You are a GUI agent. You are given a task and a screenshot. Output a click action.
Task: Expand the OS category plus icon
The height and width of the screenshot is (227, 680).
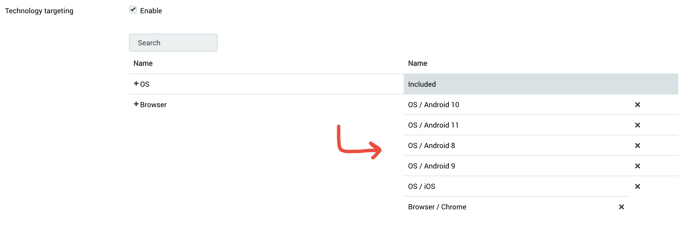136,83
